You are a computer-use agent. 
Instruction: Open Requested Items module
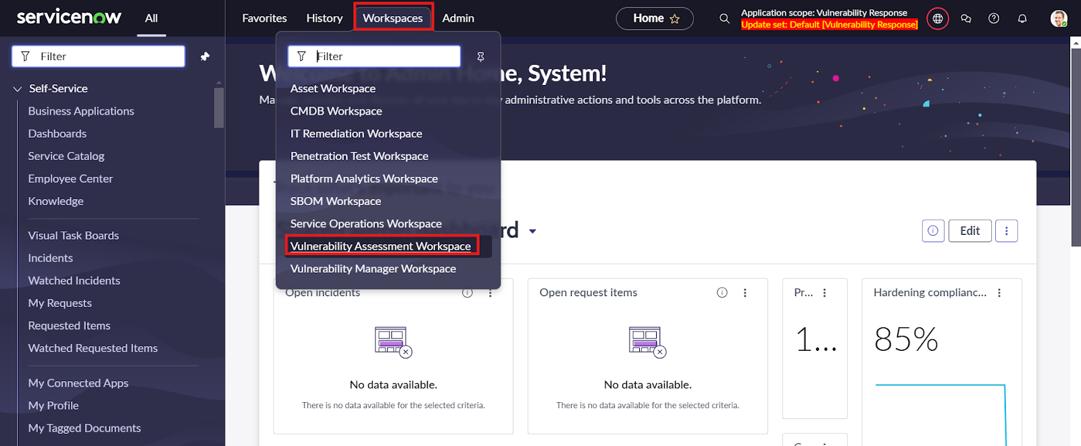[70, 326]
